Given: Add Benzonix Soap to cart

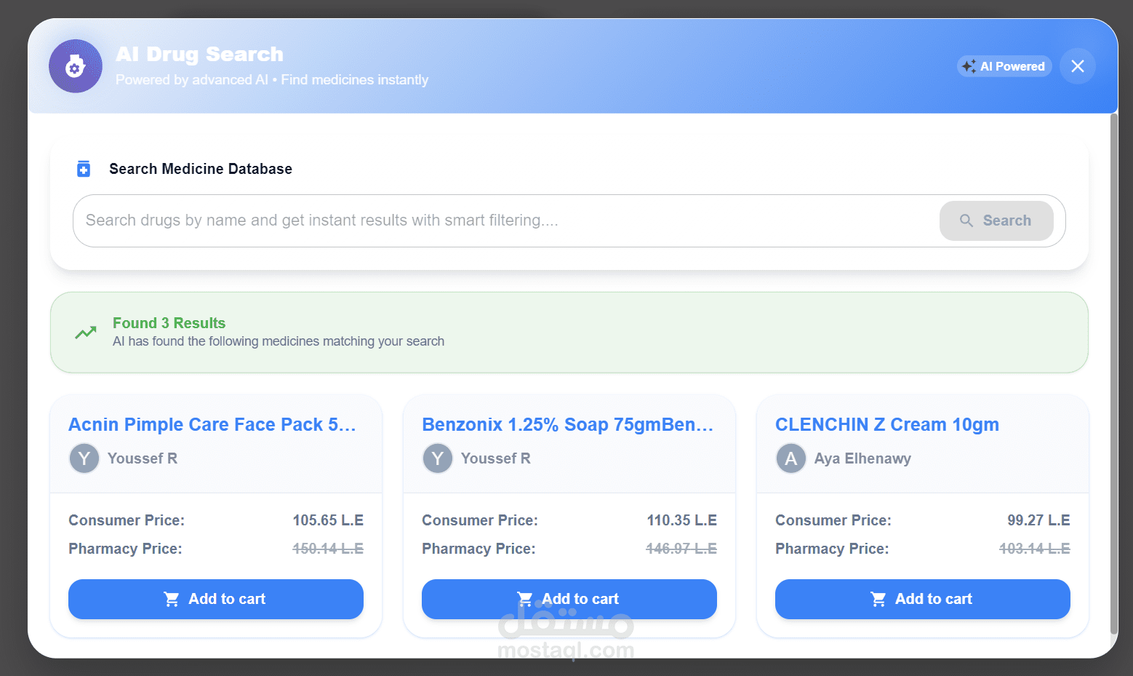Looking at the screenshot, I should coord(569,599).
